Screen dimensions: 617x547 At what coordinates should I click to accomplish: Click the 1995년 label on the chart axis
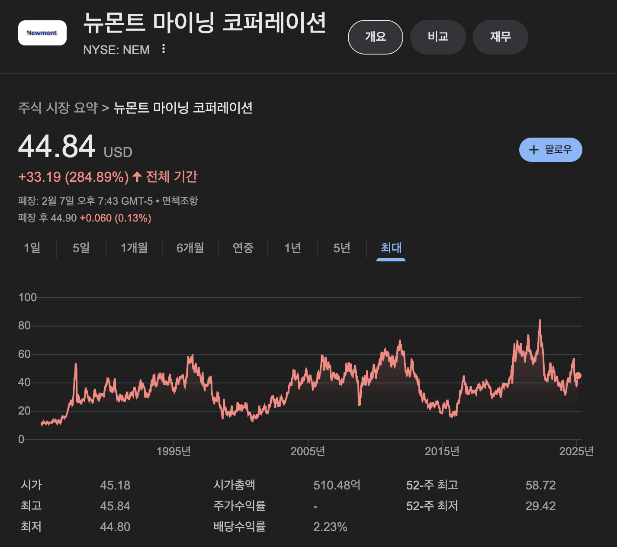(x=174, y=451)
